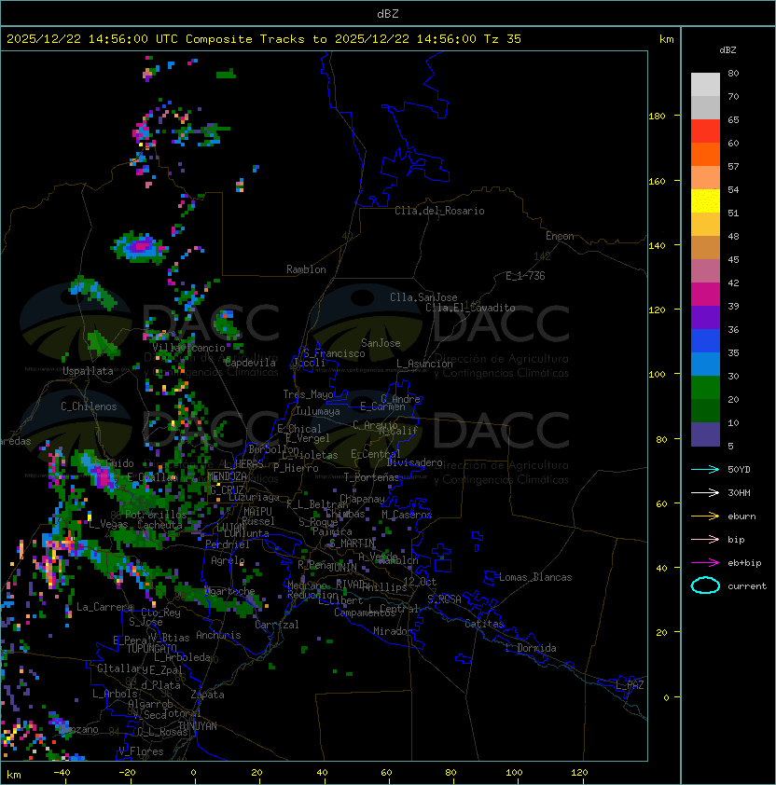776x785 pixels.
Task: Click the 'Perdriel' map label
Action: point(228,544)
